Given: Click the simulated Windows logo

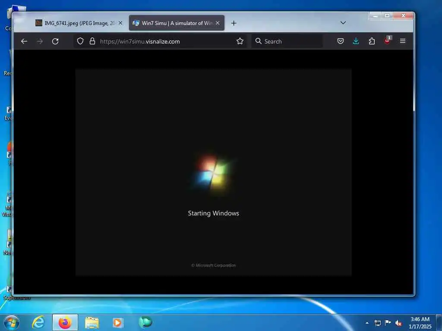Looking at the screenshot, I should (x=213, y=174).
